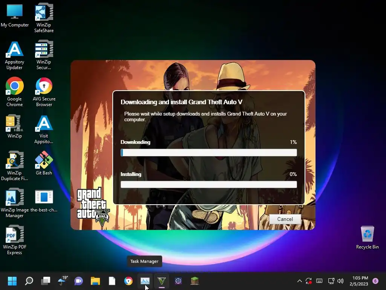Click the Installing progress bar

[x=209, y=184]
